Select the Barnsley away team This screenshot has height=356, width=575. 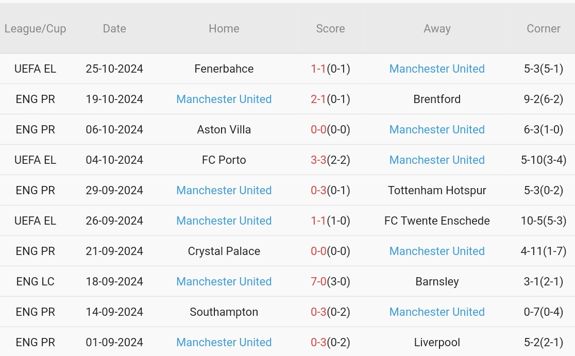point(437,281)
